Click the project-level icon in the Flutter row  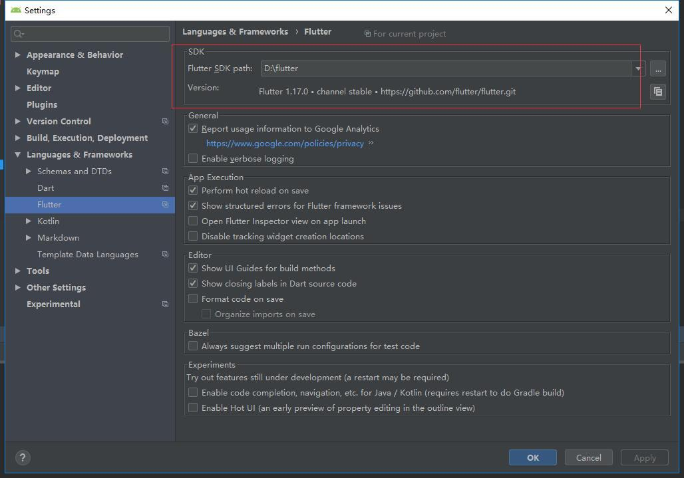tap(165, 204)
